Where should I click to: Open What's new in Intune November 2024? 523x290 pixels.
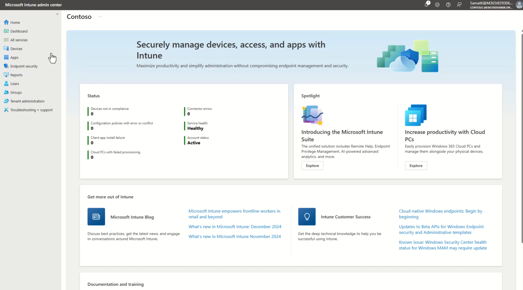[x=235, y=236]
